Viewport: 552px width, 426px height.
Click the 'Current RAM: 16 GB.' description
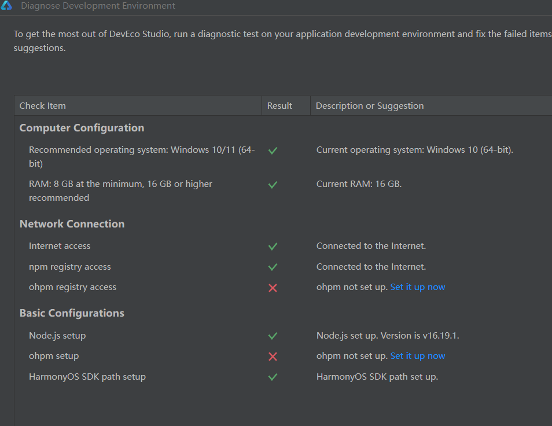coord(359,184)
